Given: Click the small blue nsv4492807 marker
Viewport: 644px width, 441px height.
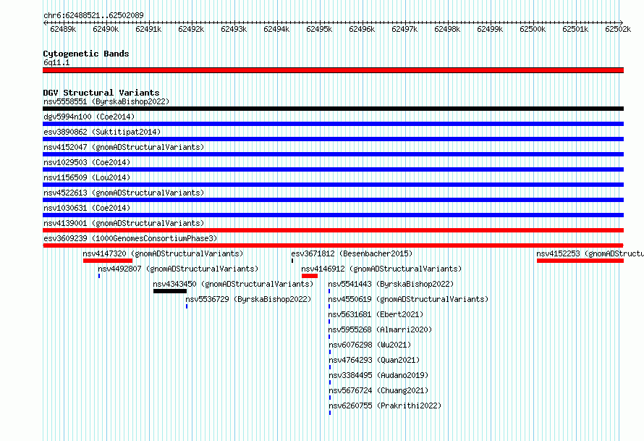Looking at the screenshot, I should point(99,276).
